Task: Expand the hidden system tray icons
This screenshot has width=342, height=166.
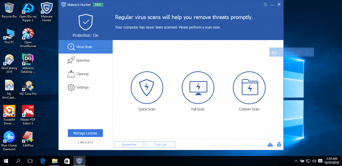Action: (x=296, y=161)
